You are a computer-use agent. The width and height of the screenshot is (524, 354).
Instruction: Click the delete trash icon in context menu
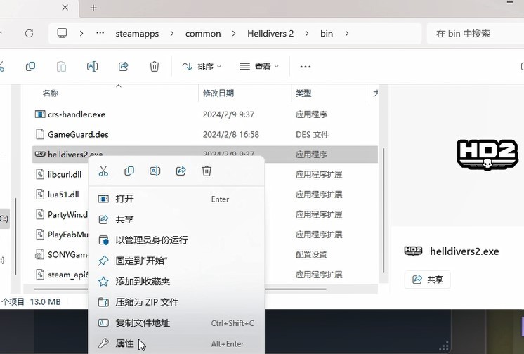coord(207,171)
